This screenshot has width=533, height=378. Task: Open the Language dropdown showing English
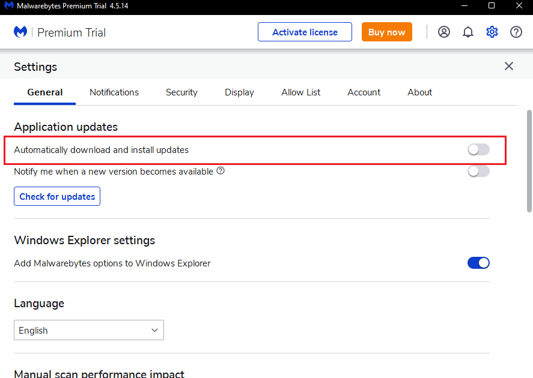point(88,330)
